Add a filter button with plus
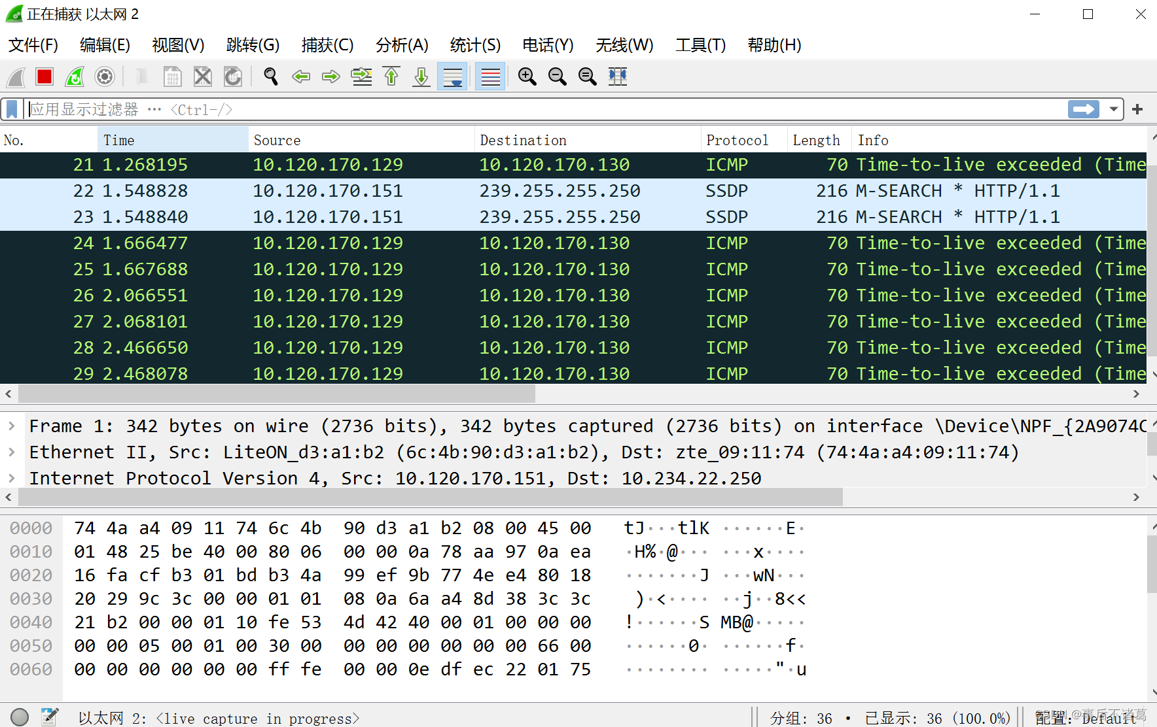 (1137, 109)
